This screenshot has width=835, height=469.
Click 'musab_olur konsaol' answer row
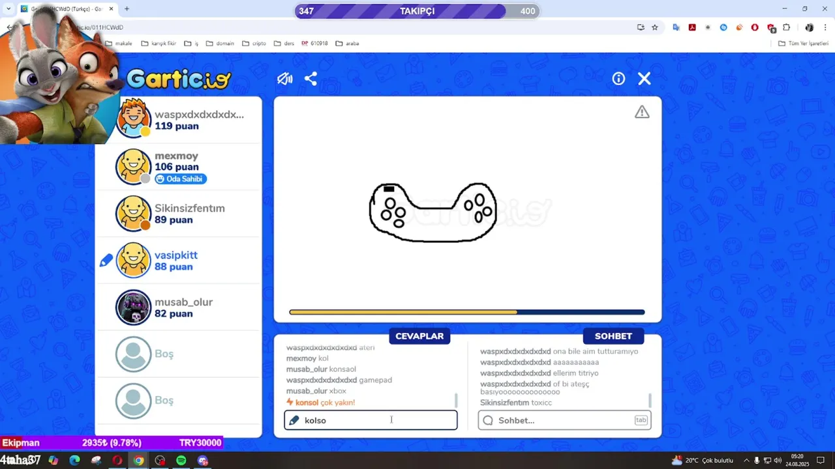321,369
